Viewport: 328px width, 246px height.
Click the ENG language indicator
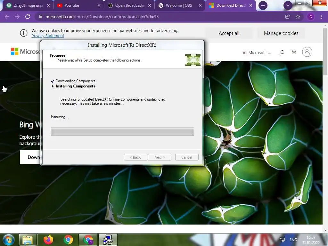[293, 240]
